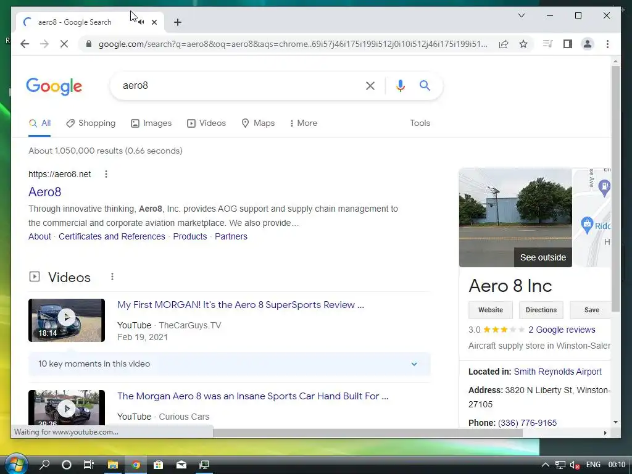Open Cortana circle on taskbar
632x474 pixels.
click(x=67, y=465)
